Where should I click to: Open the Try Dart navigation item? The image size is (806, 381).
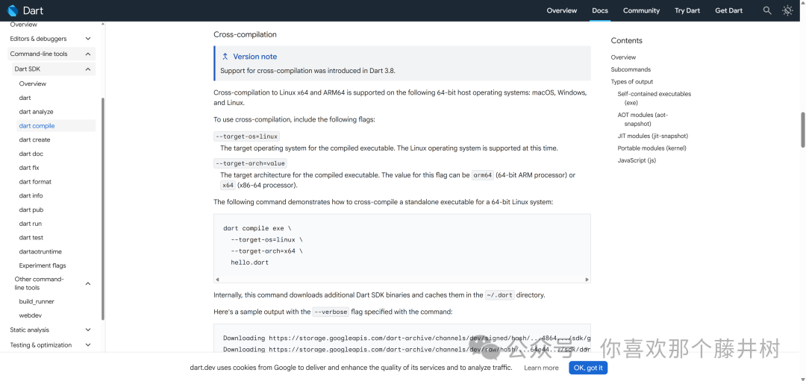coord(687,10)
